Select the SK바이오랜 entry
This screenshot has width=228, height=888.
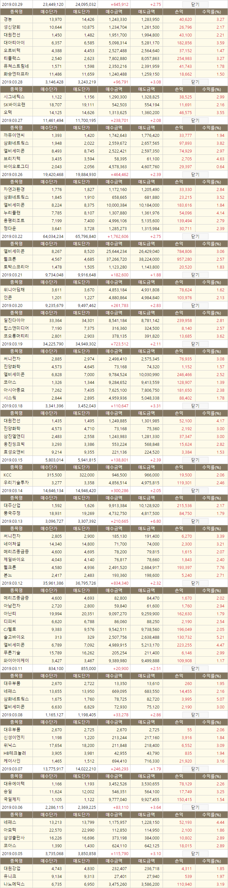pyautogui.click(x=114, y=105)
